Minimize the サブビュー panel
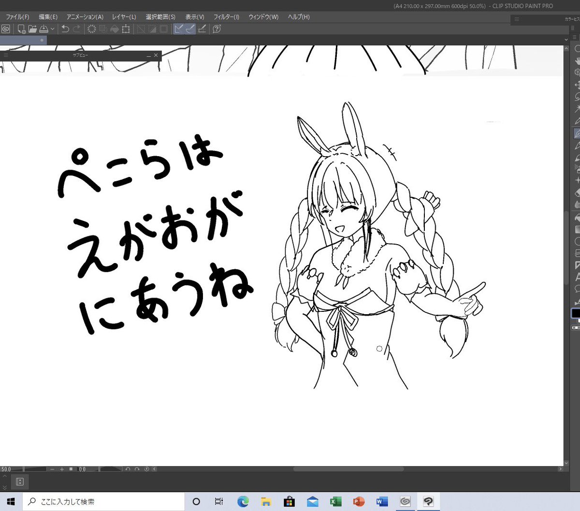This screenshot has height=511, width=580. 148,56
